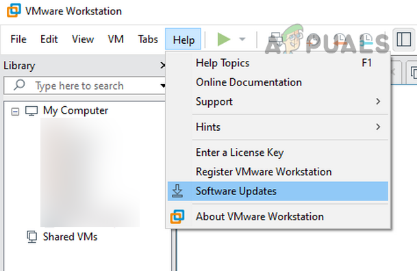Image resolution: width=417 pixels, height=271 pixels.
Task: Click the Software Updates download icon
Action: pos(177,191)
